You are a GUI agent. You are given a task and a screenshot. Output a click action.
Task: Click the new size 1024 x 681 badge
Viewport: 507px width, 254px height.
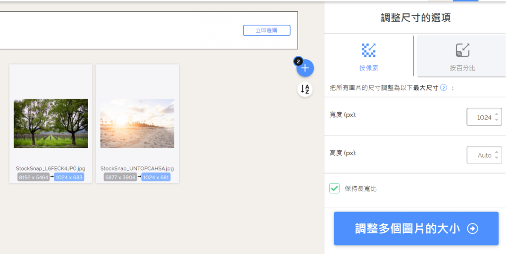coord(156,177)
